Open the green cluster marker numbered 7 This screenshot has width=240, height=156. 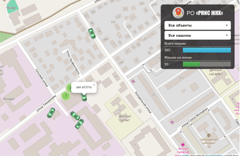click(x=66, y=96)
